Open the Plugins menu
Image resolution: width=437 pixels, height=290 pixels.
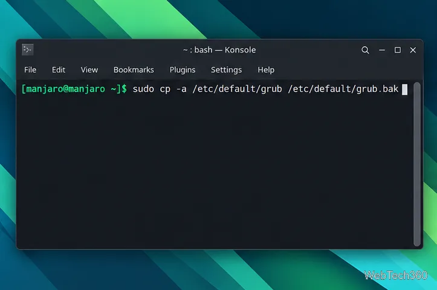tap(183, 69)
